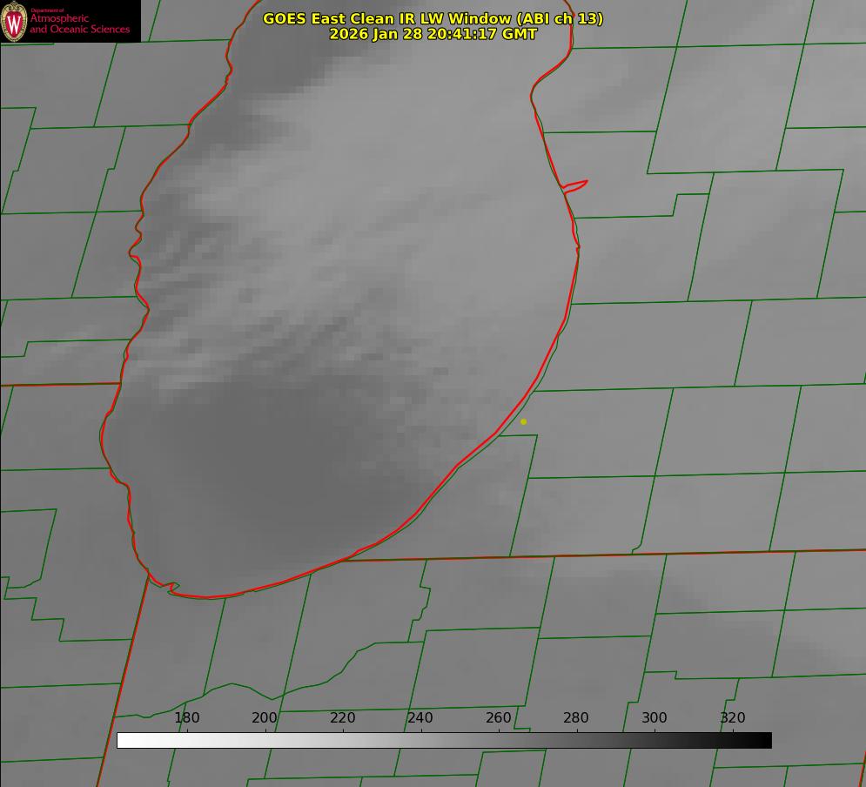The width and height of the screenshot is (866, 787).
Task: Click the "20:41:17 GMT" time text
Action: 482,34
